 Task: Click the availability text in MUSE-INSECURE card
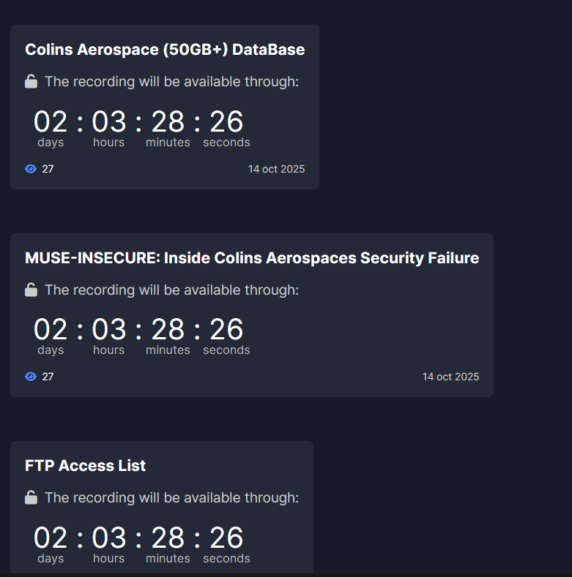click(171, 290)
